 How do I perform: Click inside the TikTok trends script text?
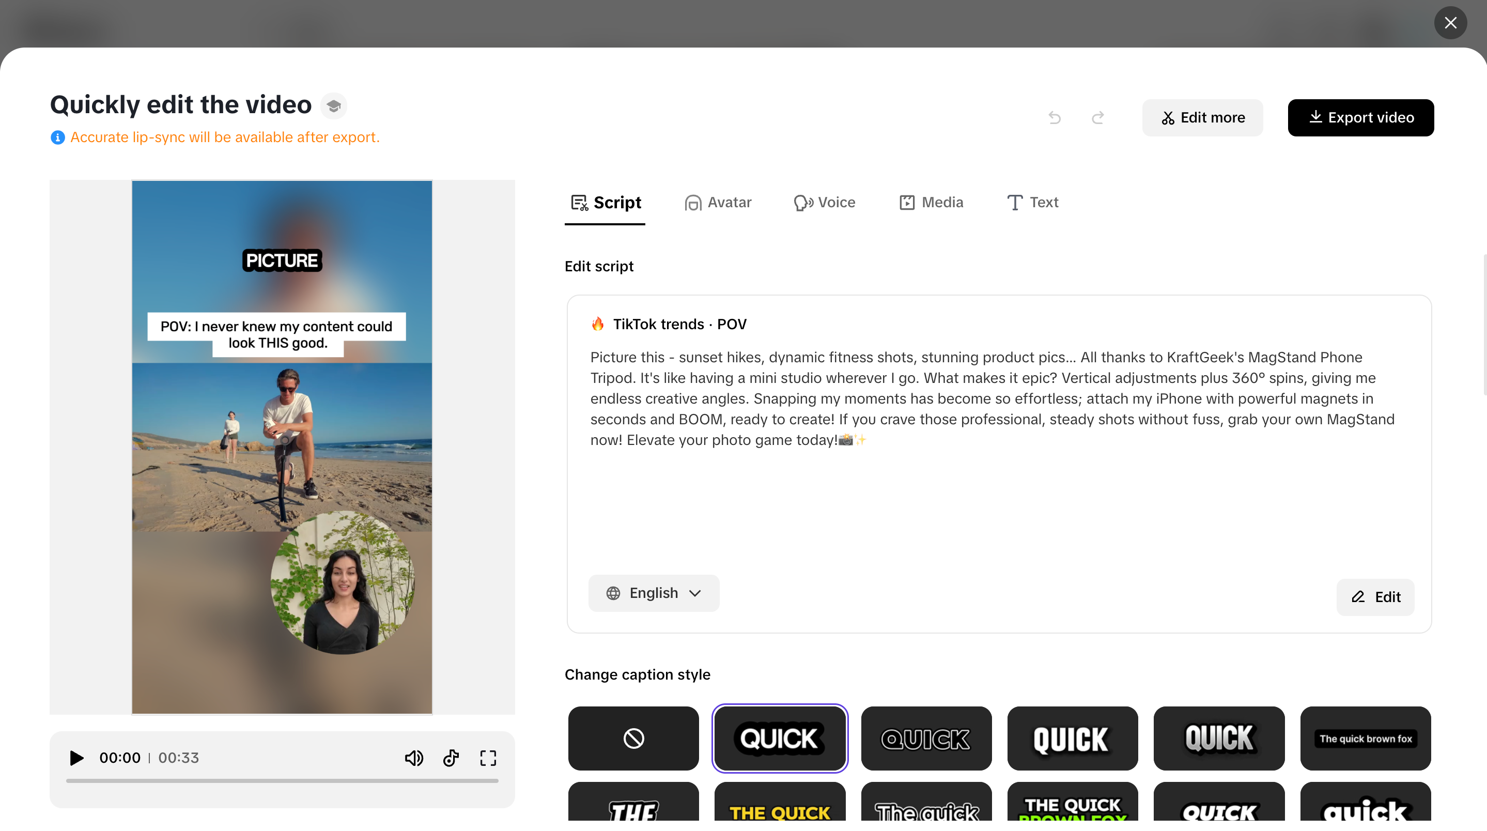[981, 398]
